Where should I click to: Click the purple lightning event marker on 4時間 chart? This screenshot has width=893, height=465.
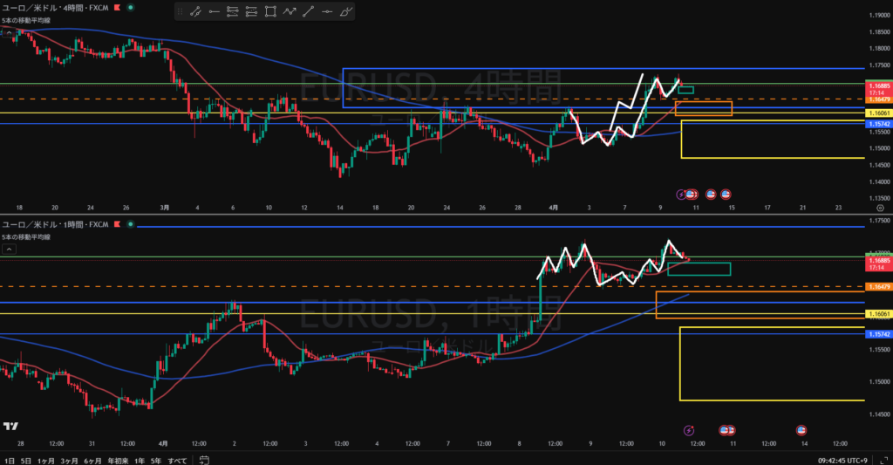tap(682, 194)
